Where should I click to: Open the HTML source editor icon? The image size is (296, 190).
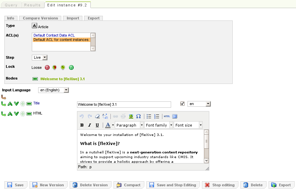click(167, 116)
